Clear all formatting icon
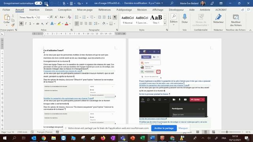The image size is (253, 142). pos(70,17)
